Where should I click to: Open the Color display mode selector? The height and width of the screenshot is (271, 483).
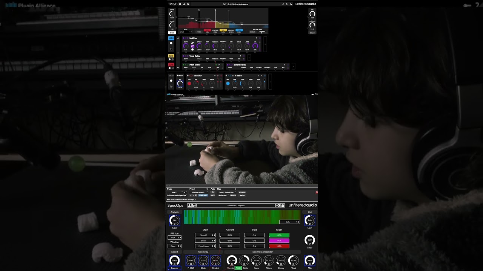tap(289, 222)
